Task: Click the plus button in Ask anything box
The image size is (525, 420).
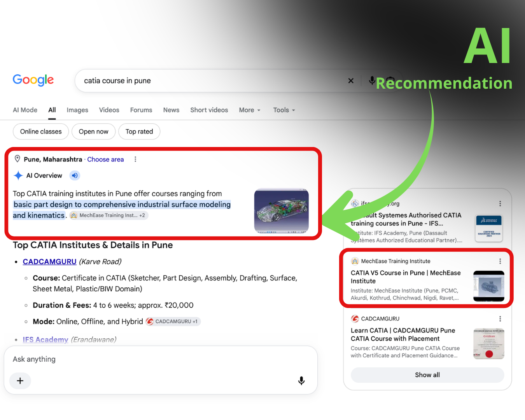Action: (20, 381)
